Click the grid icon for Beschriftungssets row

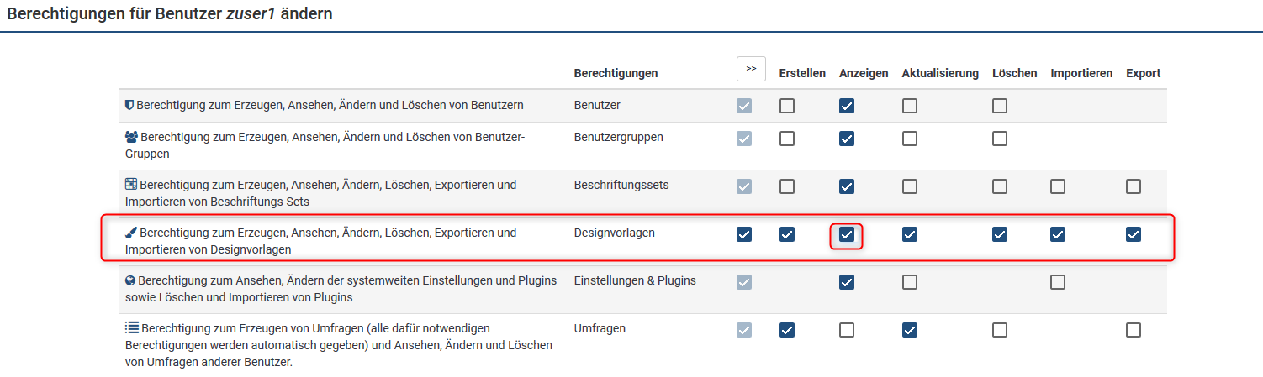click(x=130, y=185)
